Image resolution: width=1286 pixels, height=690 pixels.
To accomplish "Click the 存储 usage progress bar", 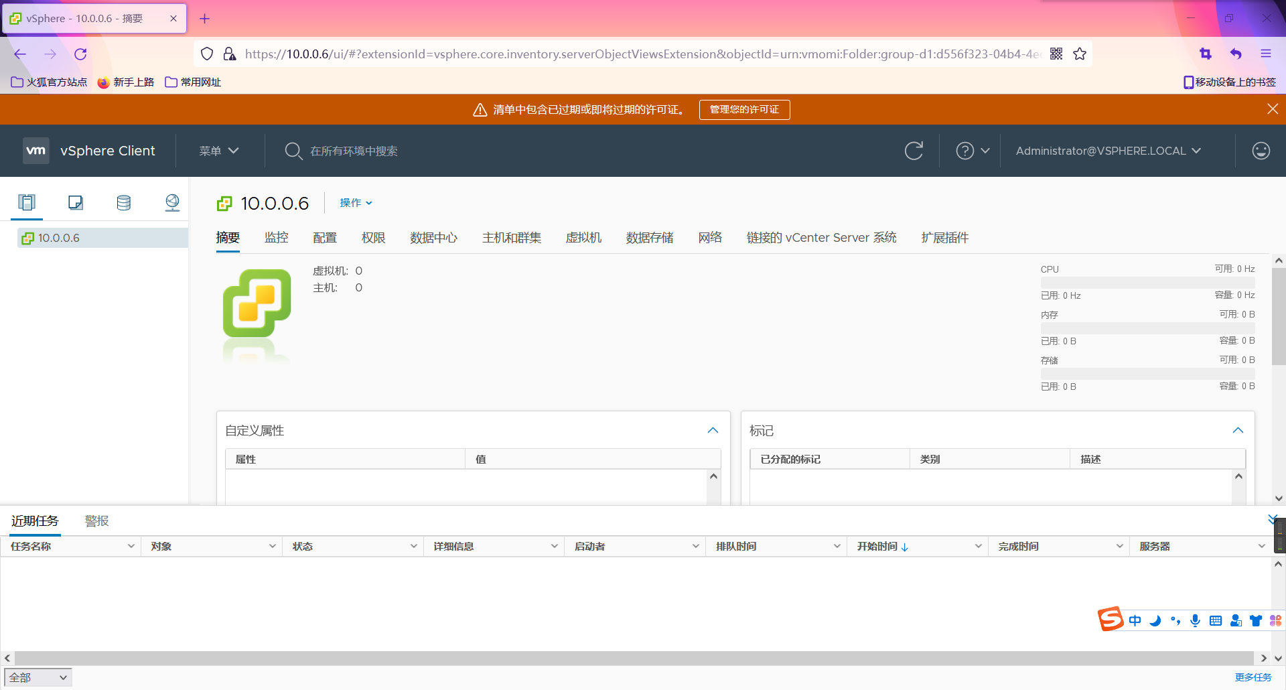I will (x=1147, y=374).
